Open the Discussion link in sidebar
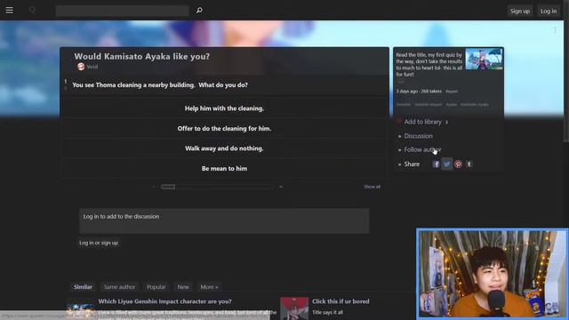This screenshot has height=320, width=569. [418, 136]
